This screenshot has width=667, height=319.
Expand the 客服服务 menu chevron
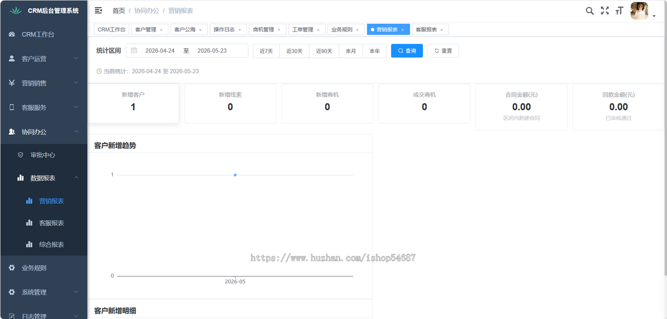click(x=76, y=107)
